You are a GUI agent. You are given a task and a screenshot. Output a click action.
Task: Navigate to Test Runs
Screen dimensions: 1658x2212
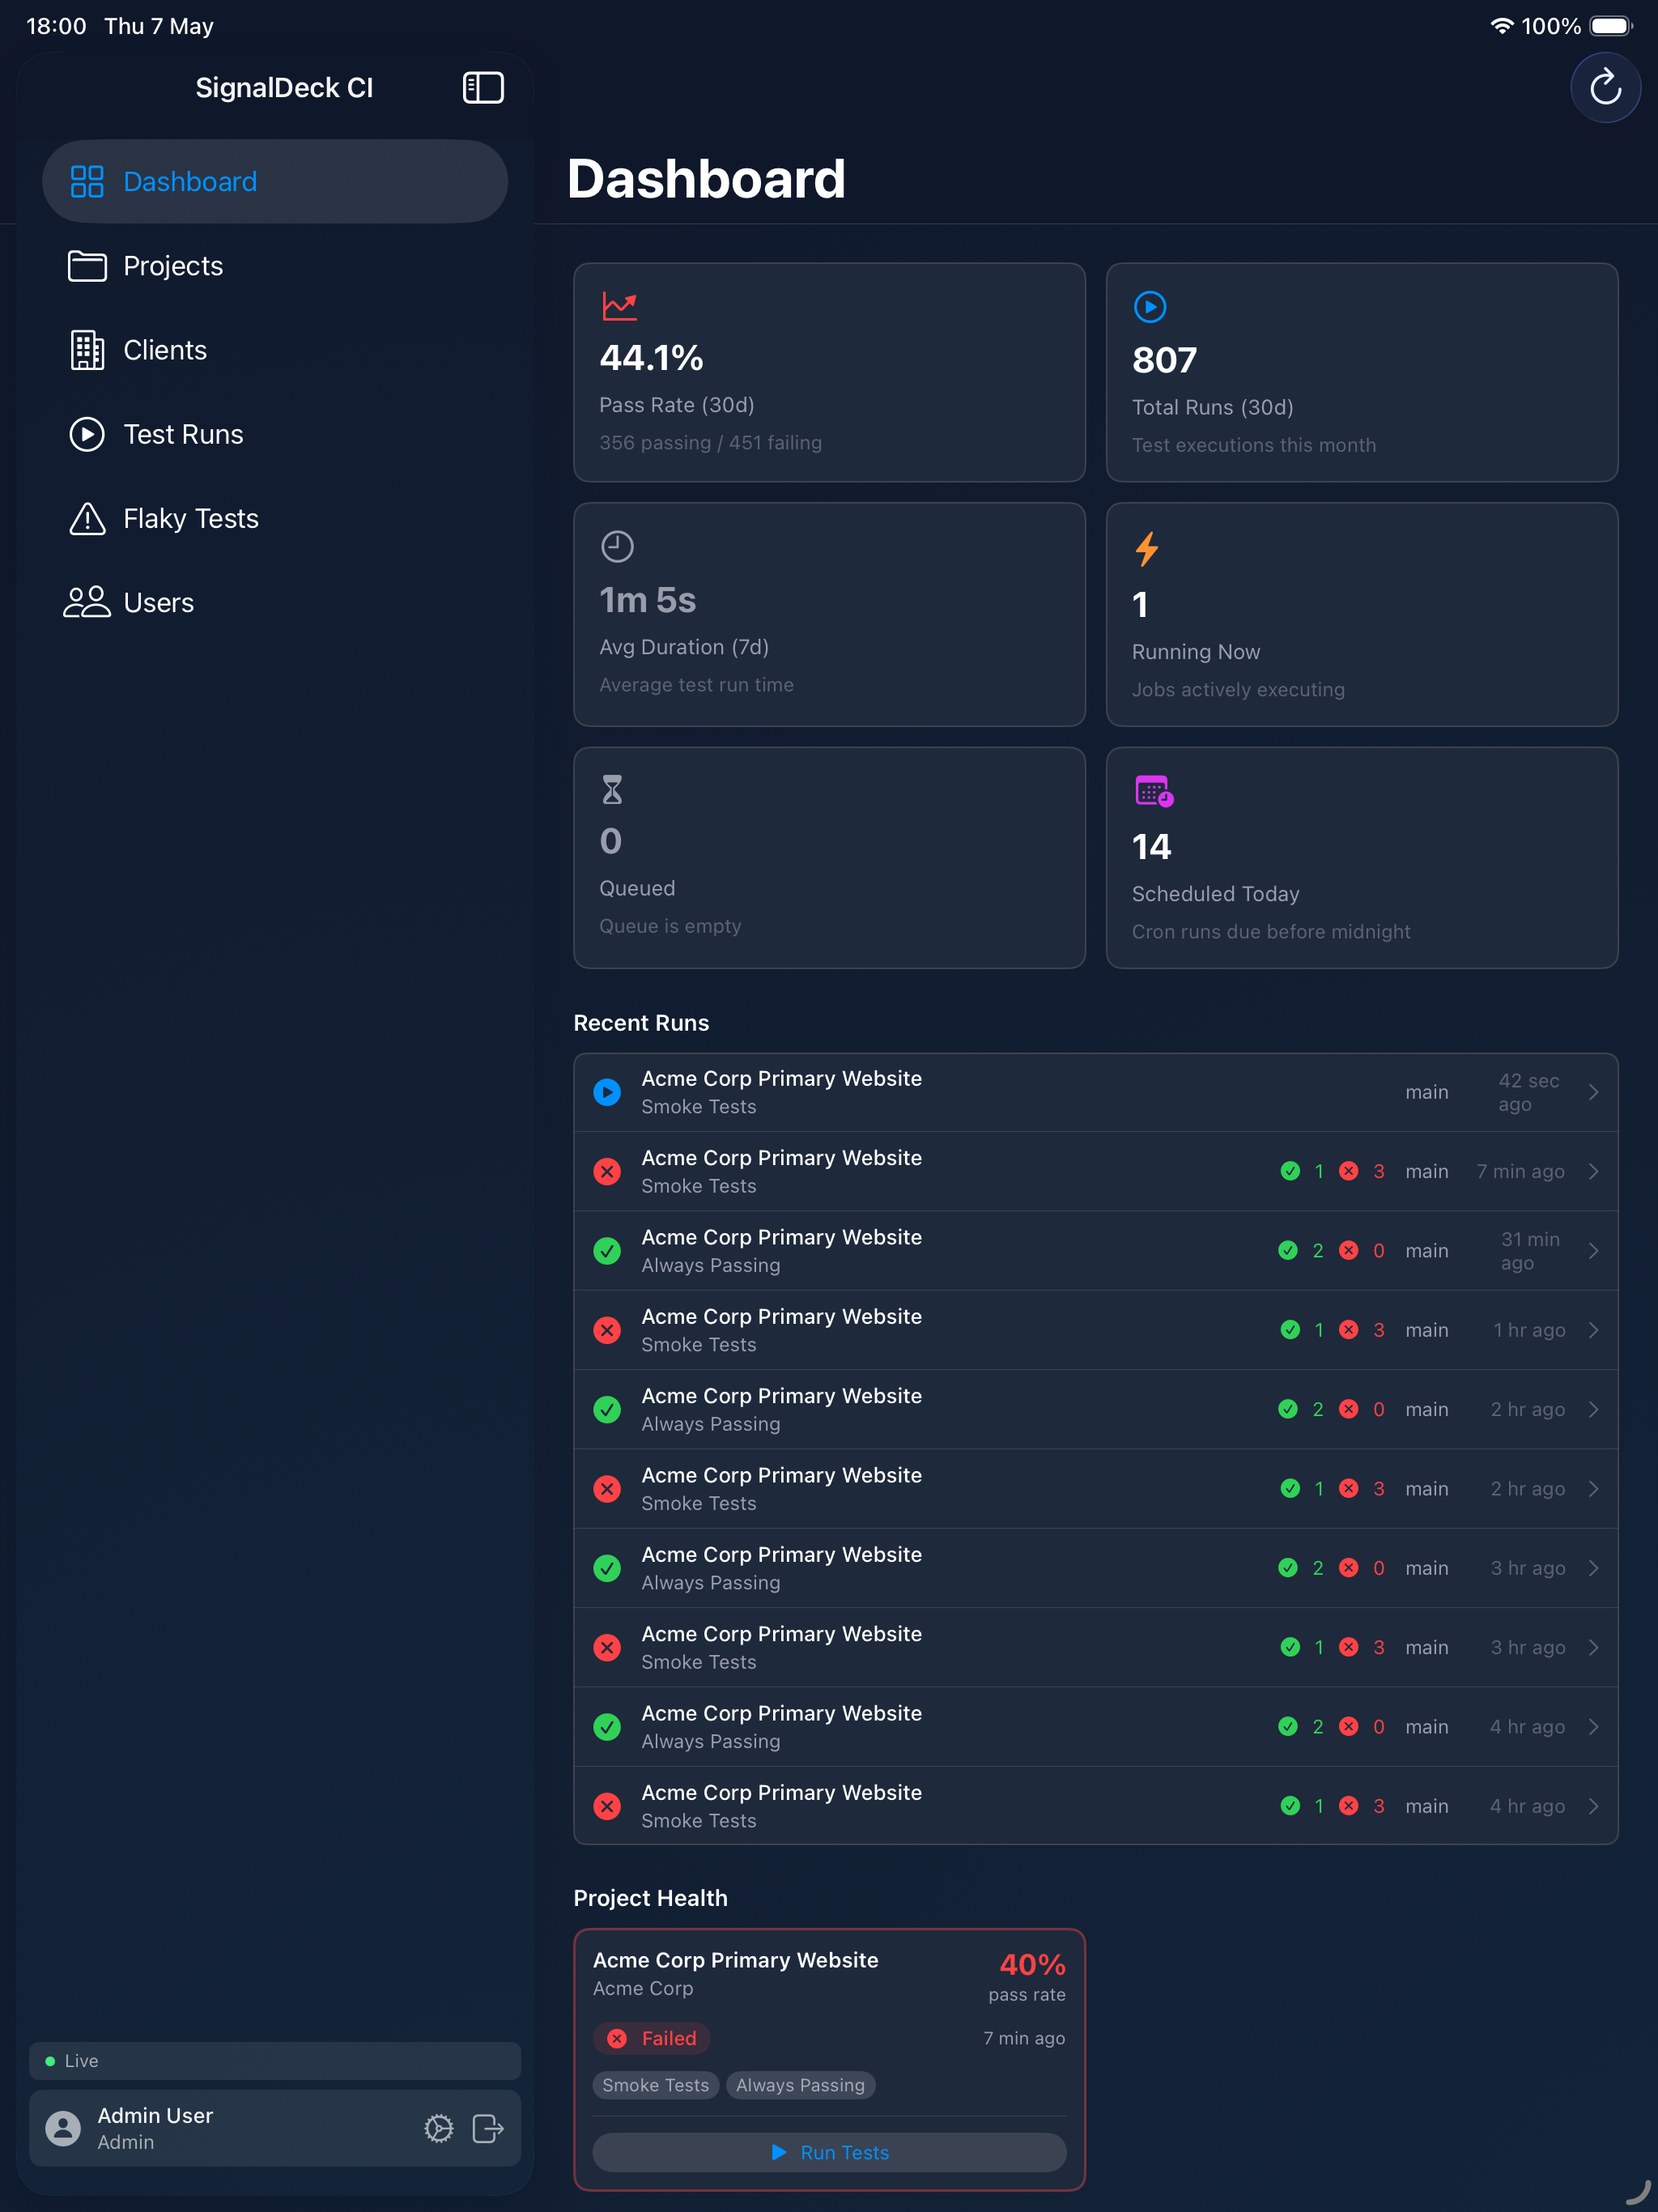pos(275,434)
